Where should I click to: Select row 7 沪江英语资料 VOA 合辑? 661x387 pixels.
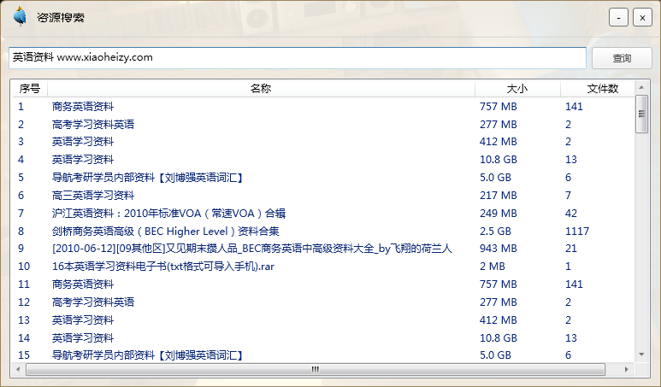[x=168, y=214]
